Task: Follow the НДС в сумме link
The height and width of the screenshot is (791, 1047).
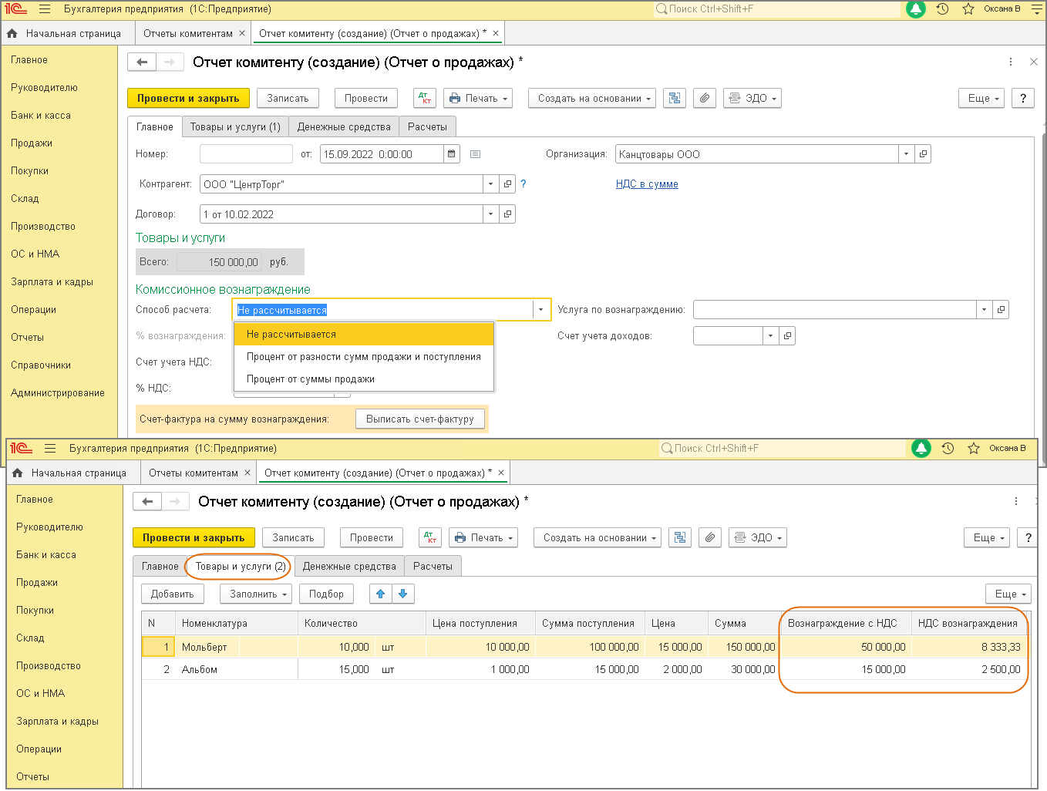Action: (x=647, y=184)
